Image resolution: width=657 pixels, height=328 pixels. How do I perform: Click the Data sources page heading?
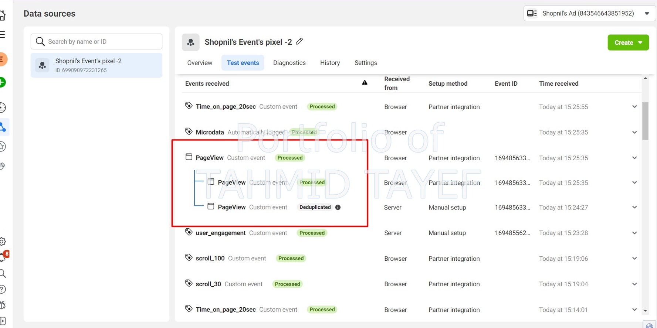pyautogui.click(x=50, y=14)
